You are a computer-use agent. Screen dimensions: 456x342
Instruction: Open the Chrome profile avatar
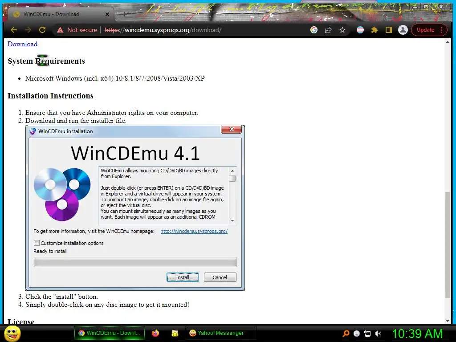pos(403,30)
